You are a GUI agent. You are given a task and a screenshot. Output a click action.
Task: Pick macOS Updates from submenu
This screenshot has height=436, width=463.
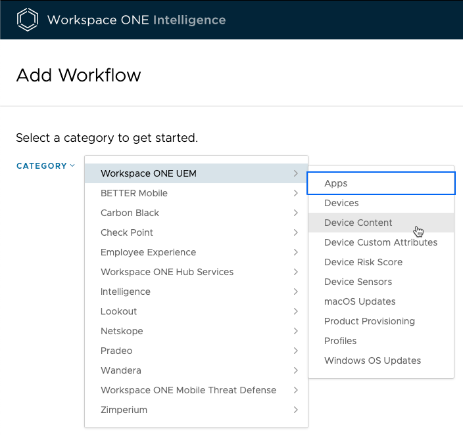coord(360,301)
